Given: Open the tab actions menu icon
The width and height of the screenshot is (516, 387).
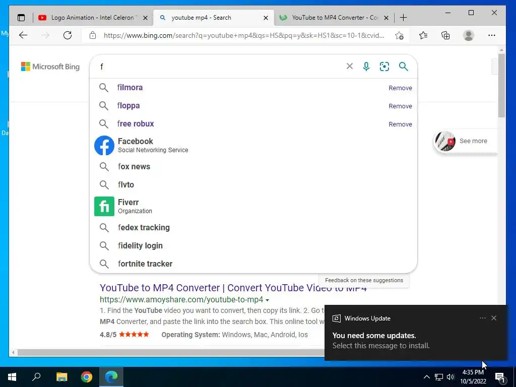Looking at the screenshot, I should point(21,18).
